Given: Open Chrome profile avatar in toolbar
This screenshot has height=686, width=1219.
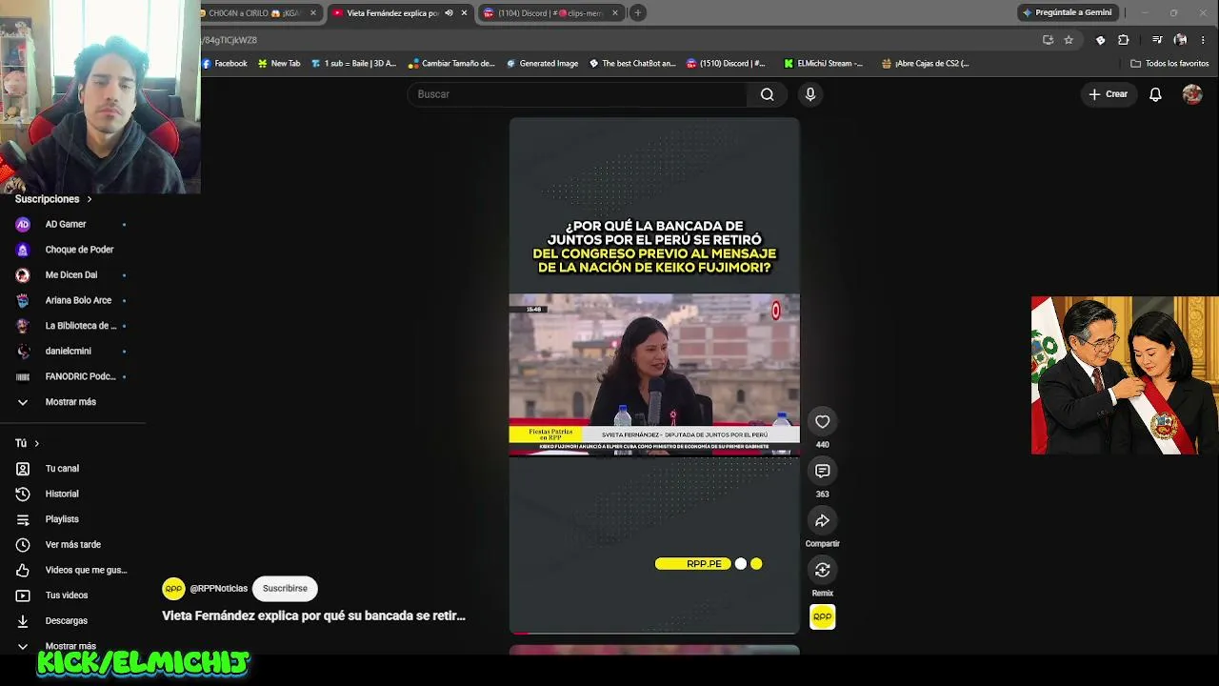Looking at the screenshot, I should 1180,40.
